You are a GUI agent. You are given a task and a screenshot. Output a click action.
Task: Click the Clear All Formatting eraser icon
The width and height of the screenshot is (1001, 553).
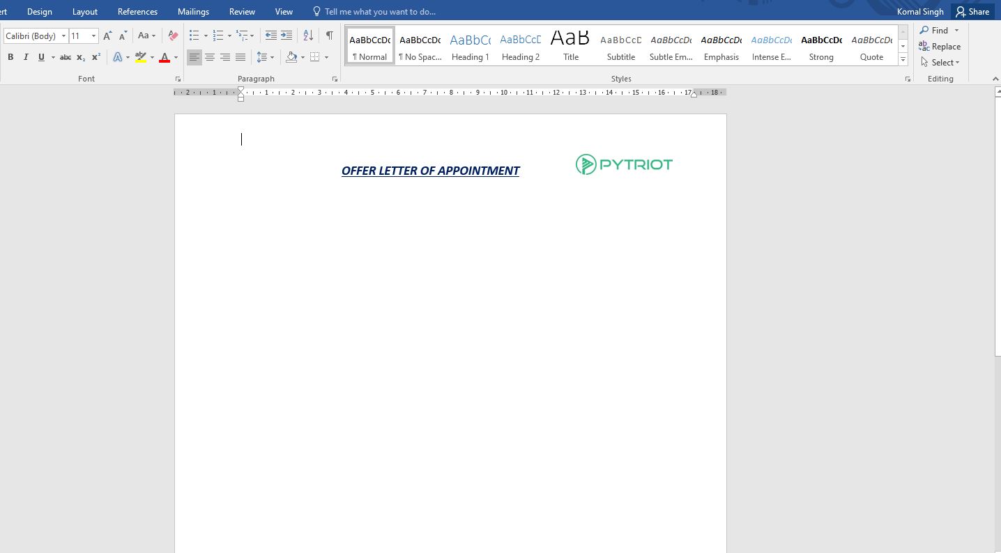click(x=174, y=36)
